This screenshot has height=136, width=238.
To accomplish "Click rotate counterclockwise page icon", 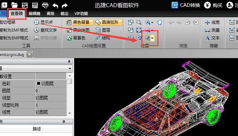I will [187, 23].
